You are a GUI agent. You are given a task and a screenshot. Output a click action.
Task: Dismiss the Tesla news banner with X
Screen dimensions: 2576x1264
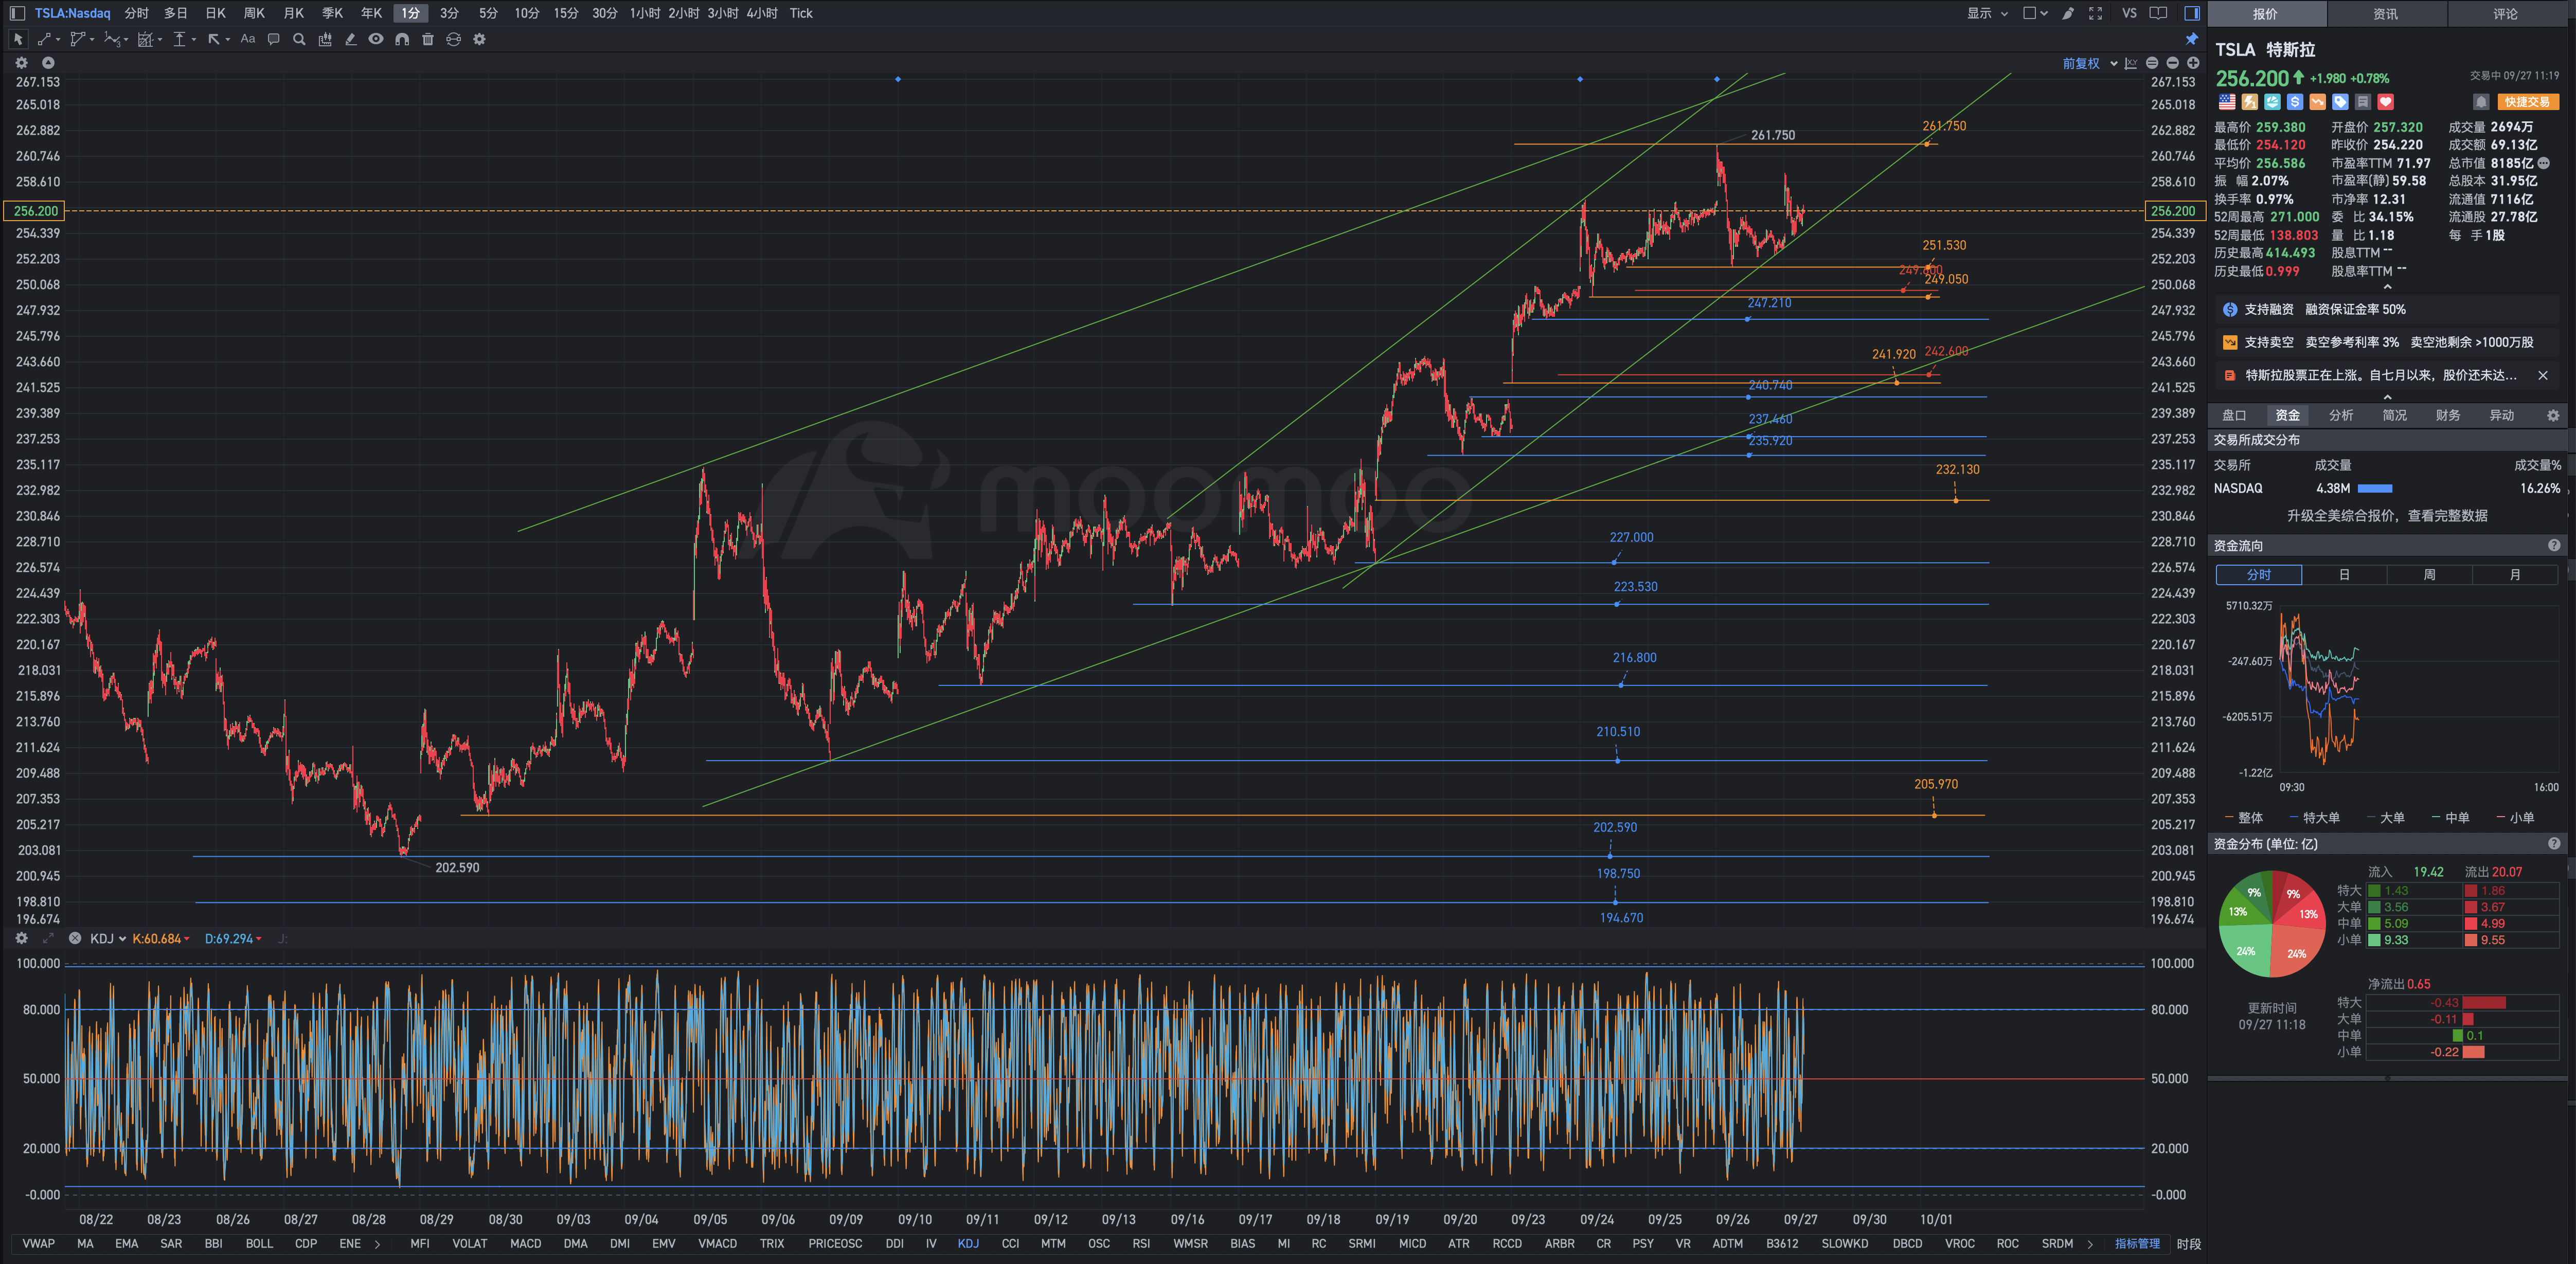click(2543, 375)
